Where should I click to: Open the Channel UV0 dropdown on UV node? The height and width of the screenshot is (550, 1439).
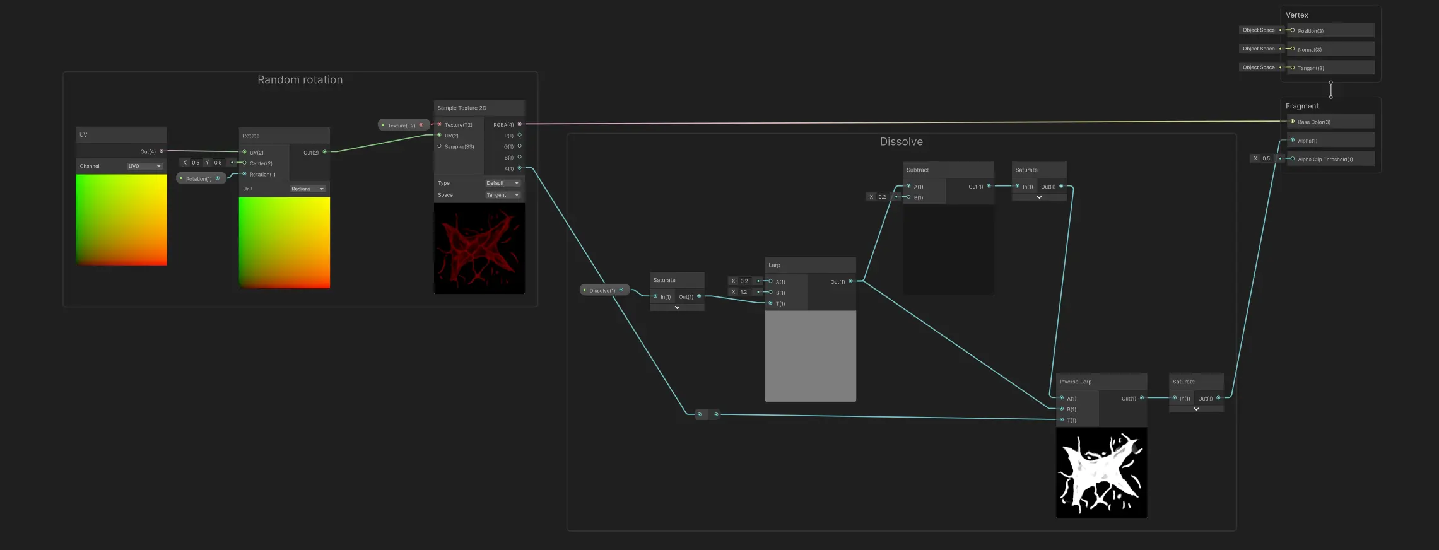(x=144, y=167)
